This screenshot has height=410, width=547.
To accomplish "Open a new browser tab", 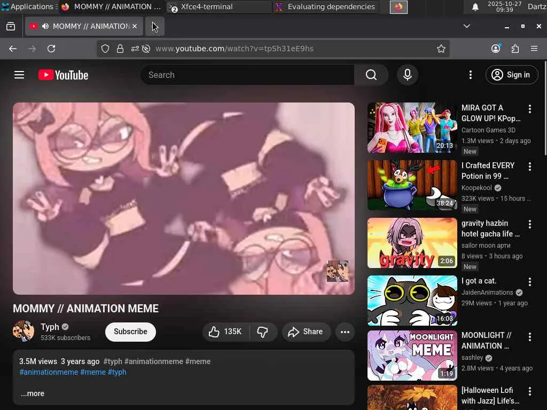I will (155, 27).
